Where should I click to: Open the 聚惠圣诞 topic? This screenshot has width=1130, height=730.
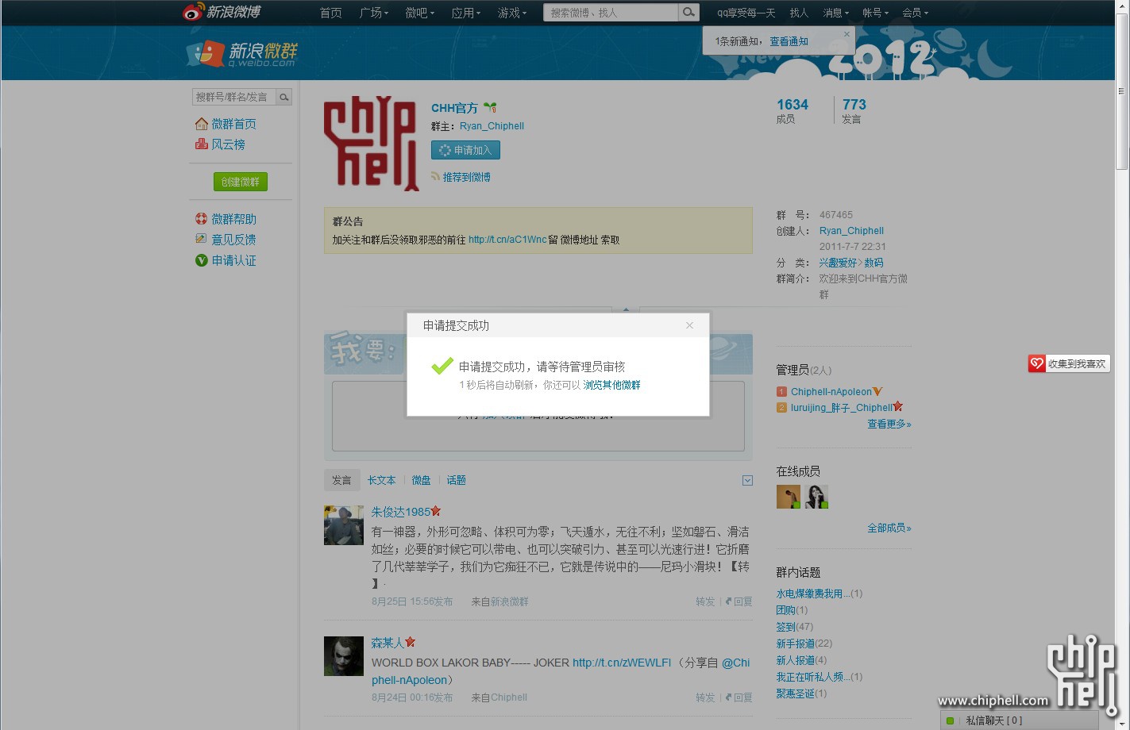tap(795, 693)
